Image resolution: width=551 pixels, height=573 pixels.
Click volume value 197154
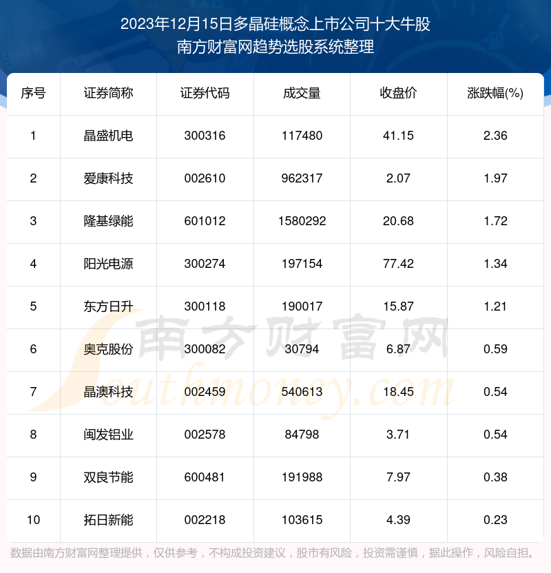302,264
